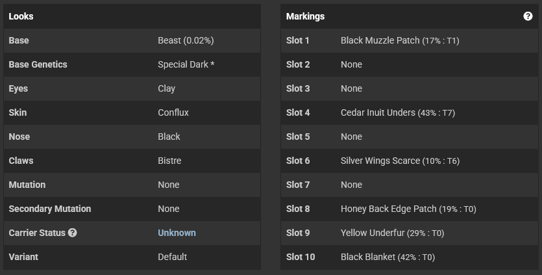Open the Unknown carrier status link

pyautogui.click(x=177, y=233)
